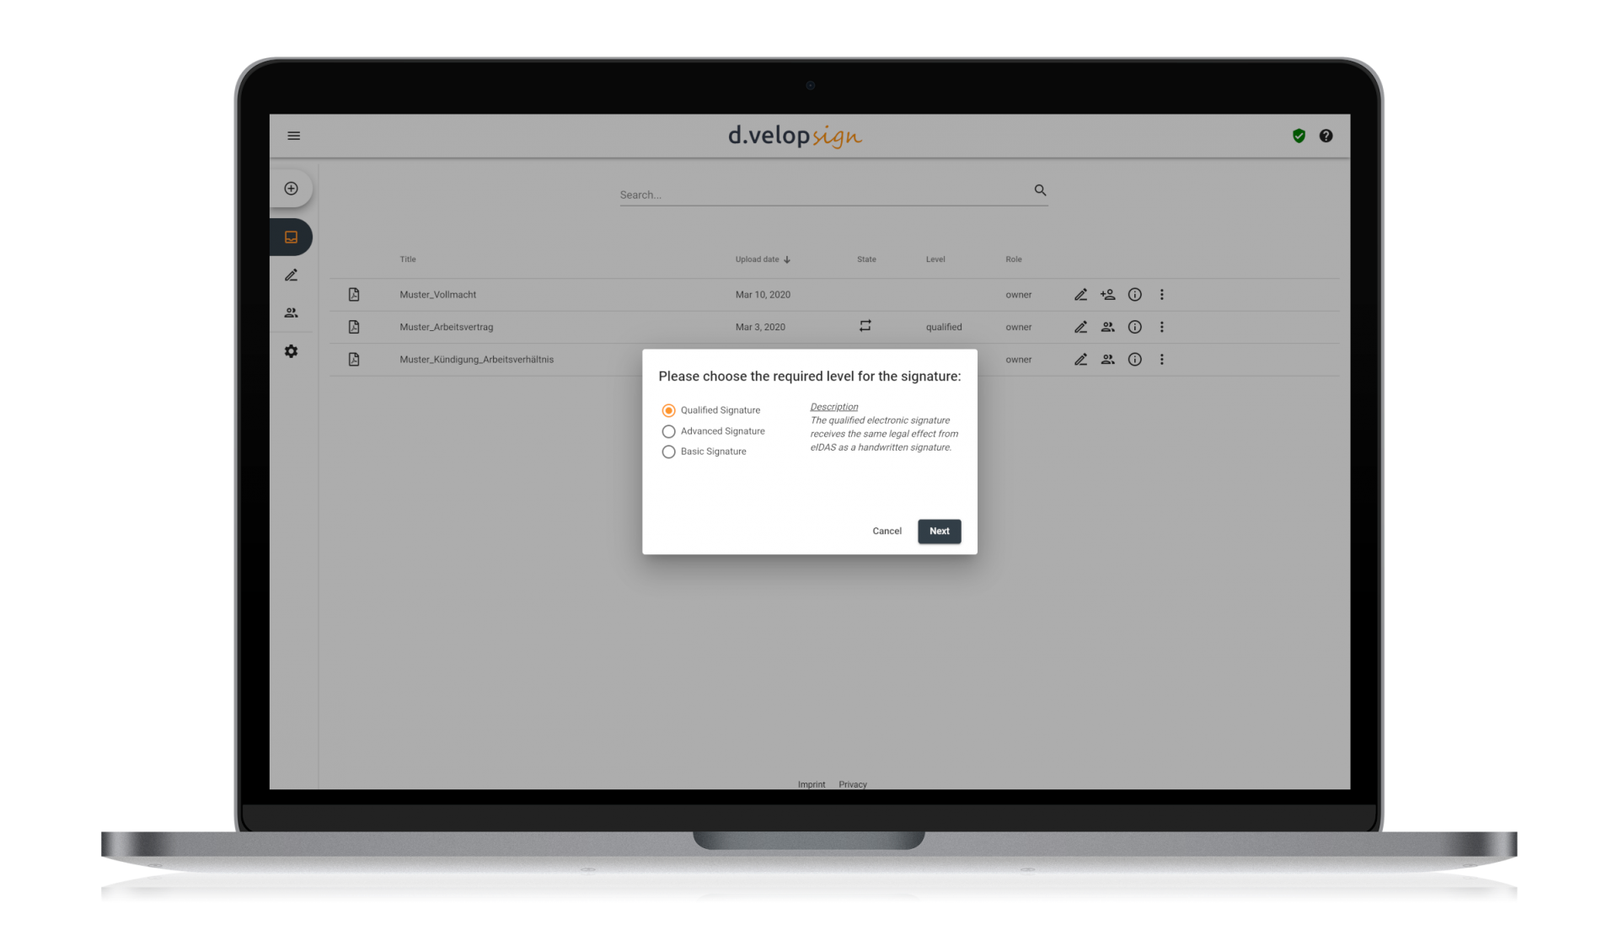Open the add new document button
This screenshot has width=1618, height=930.
(292, 188)
